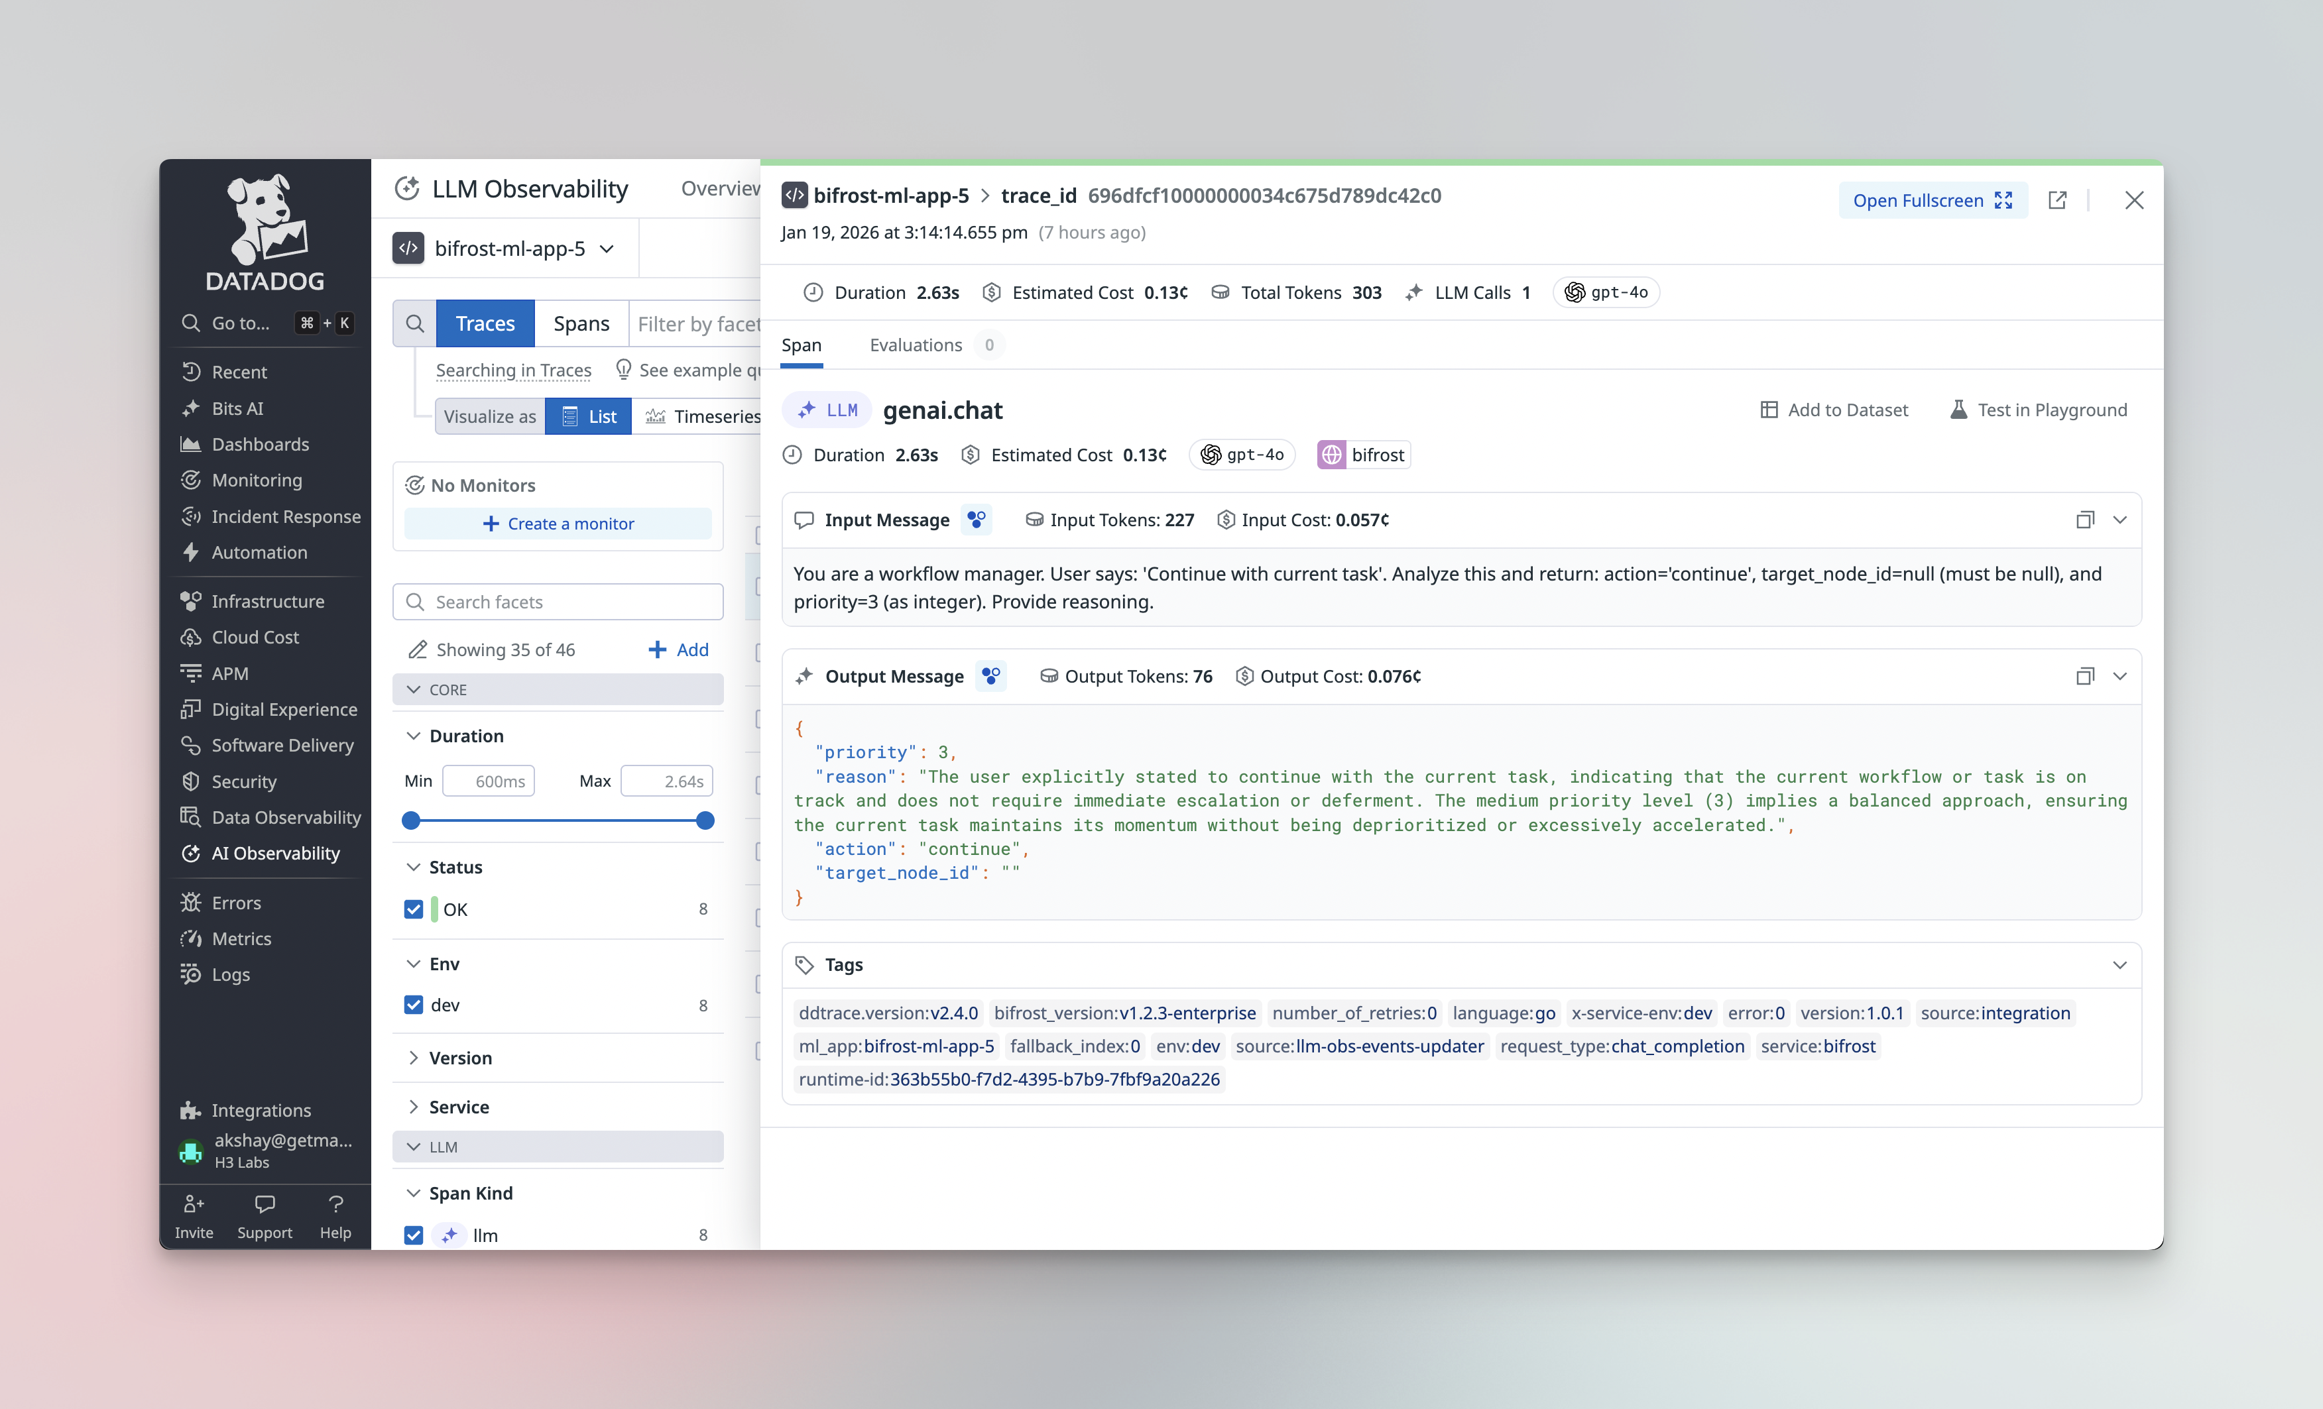
Task: Open Data Observability in the sidebar
Action: pyautogui.click(x=286, y=817)
